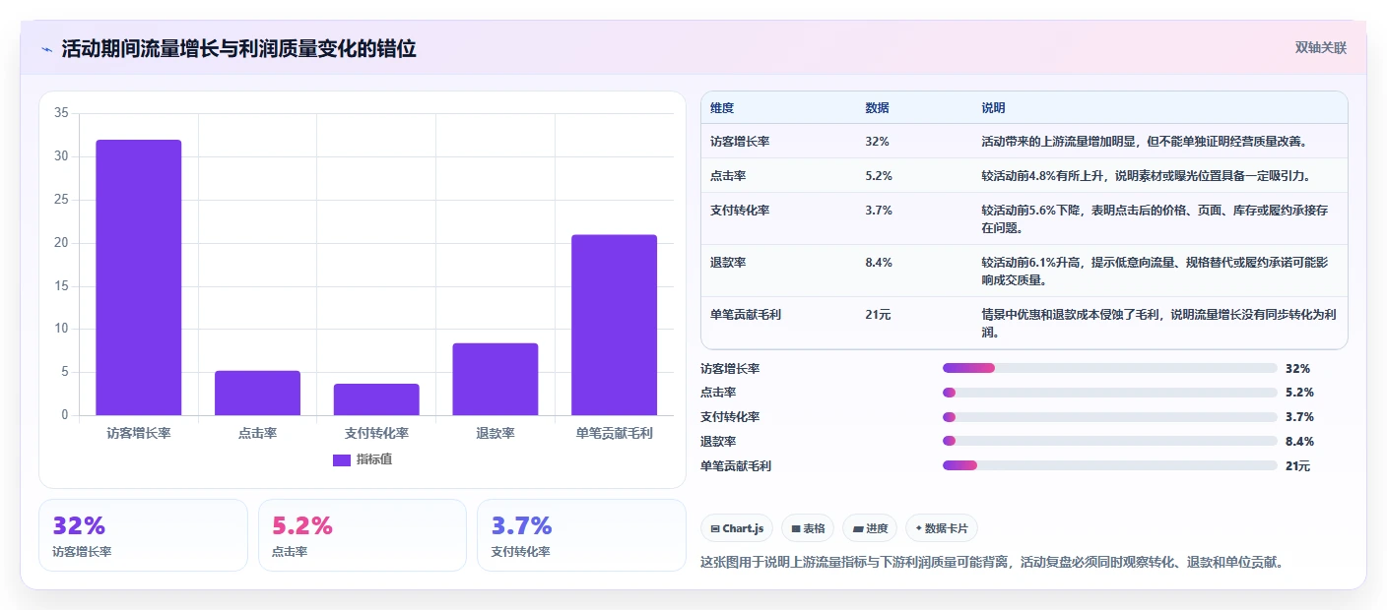
Task: Click the lightning icon beside the title
Action: pos(46,49)
